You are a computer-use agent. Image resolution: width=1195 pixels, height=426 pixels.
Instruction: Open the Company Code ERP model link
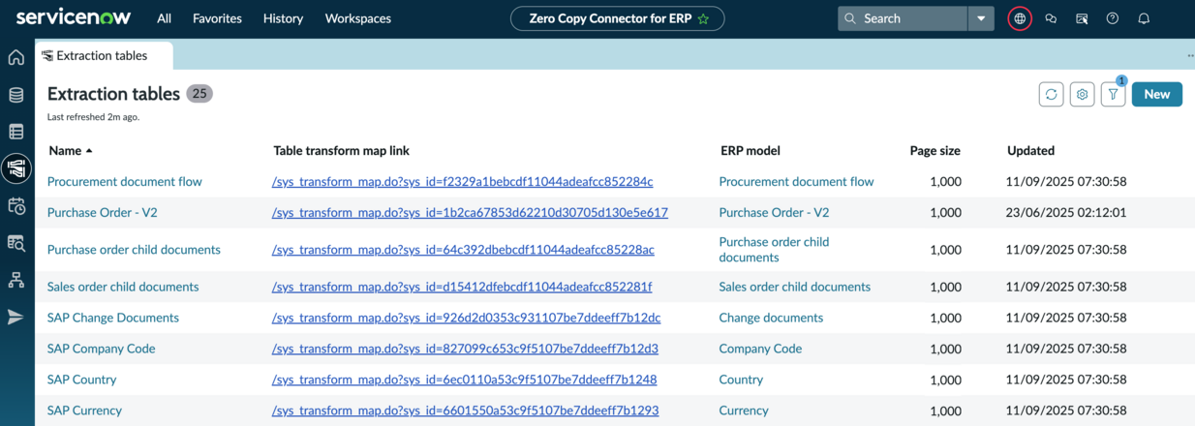click(x=760, y=349)
